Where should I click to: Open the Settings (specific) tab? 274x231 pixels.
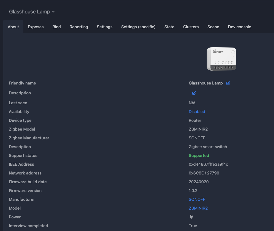[x=138, y=27]
